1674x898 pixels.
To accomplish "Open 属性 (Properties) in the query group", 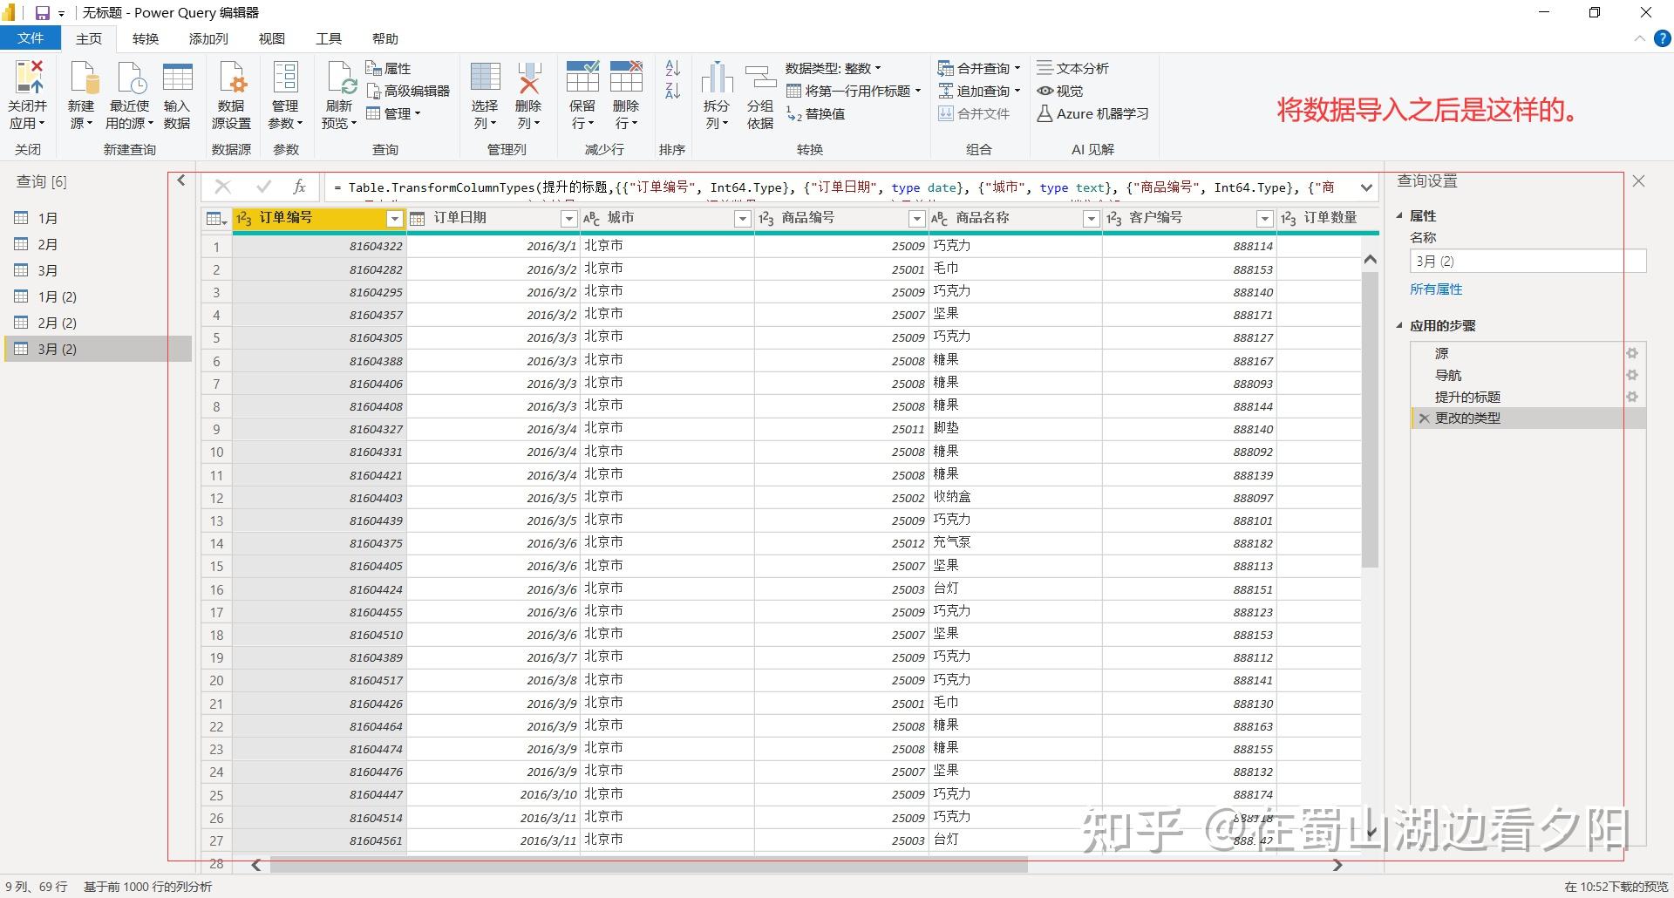I will click(x=389, y=68).
